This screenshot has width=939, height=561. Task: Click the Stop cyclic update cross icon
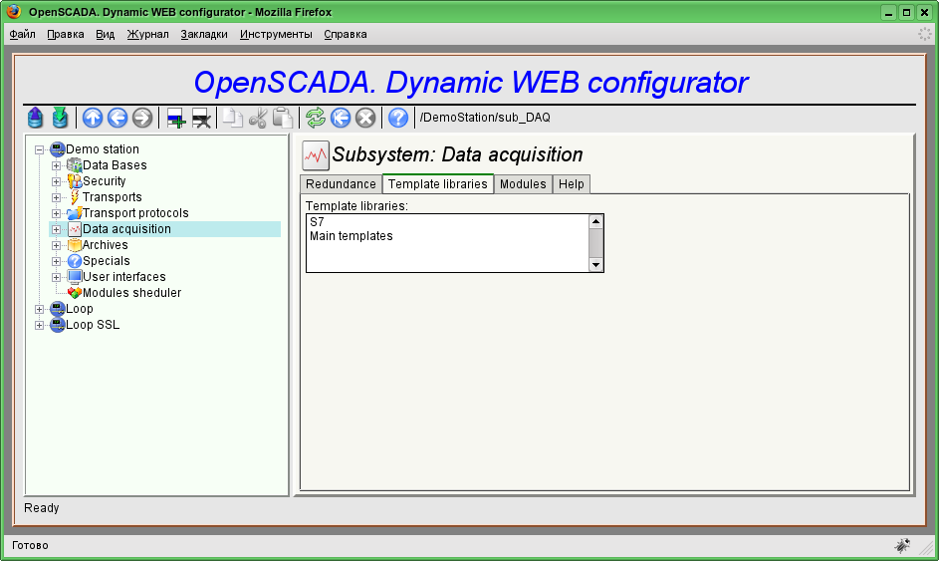(365, 118)
